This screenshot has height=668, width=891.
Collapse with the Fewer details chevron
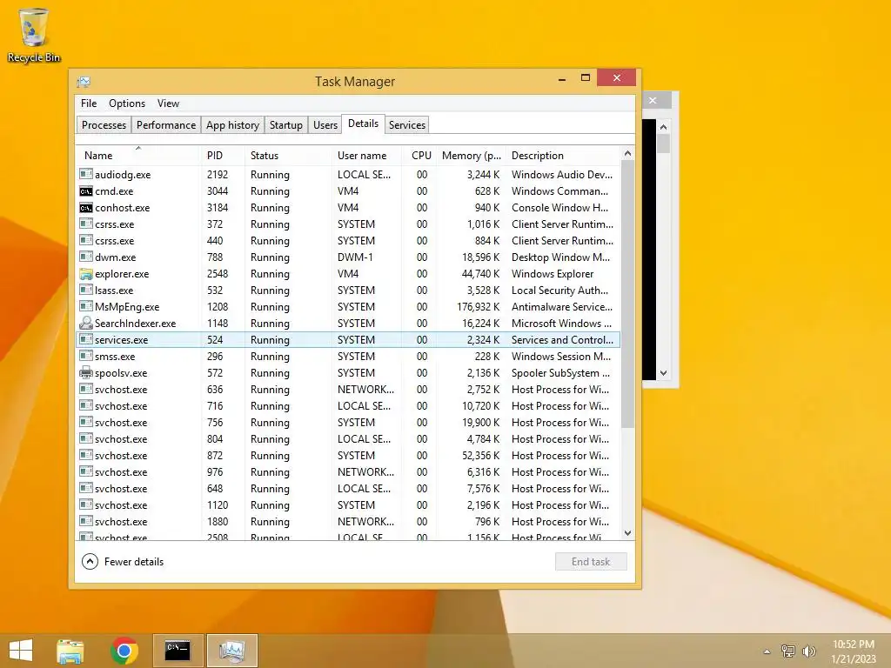pyautogui.click(x=90, y=561)
